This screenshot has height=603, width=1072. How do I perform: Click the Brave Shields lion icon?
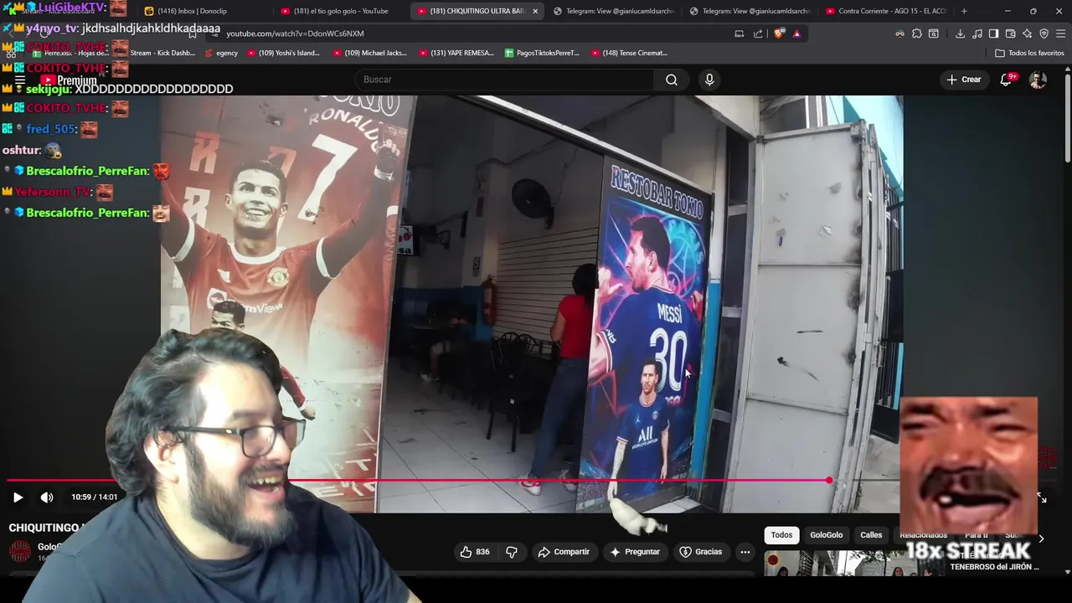pyautogui.click(x=779, y=33)
